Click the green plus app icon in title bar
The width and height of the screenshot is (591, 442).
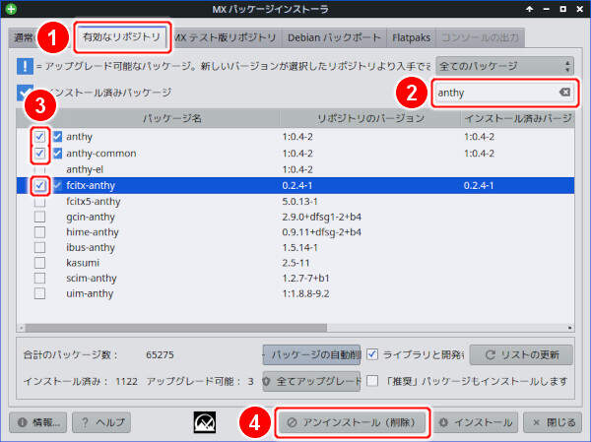point(11,9)
